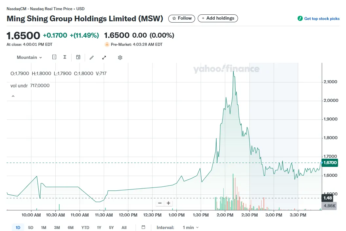Click the comparison icon next to Mountain
Image resolution: width=346 pixels, height=231 pixels.
pos(54,57)
